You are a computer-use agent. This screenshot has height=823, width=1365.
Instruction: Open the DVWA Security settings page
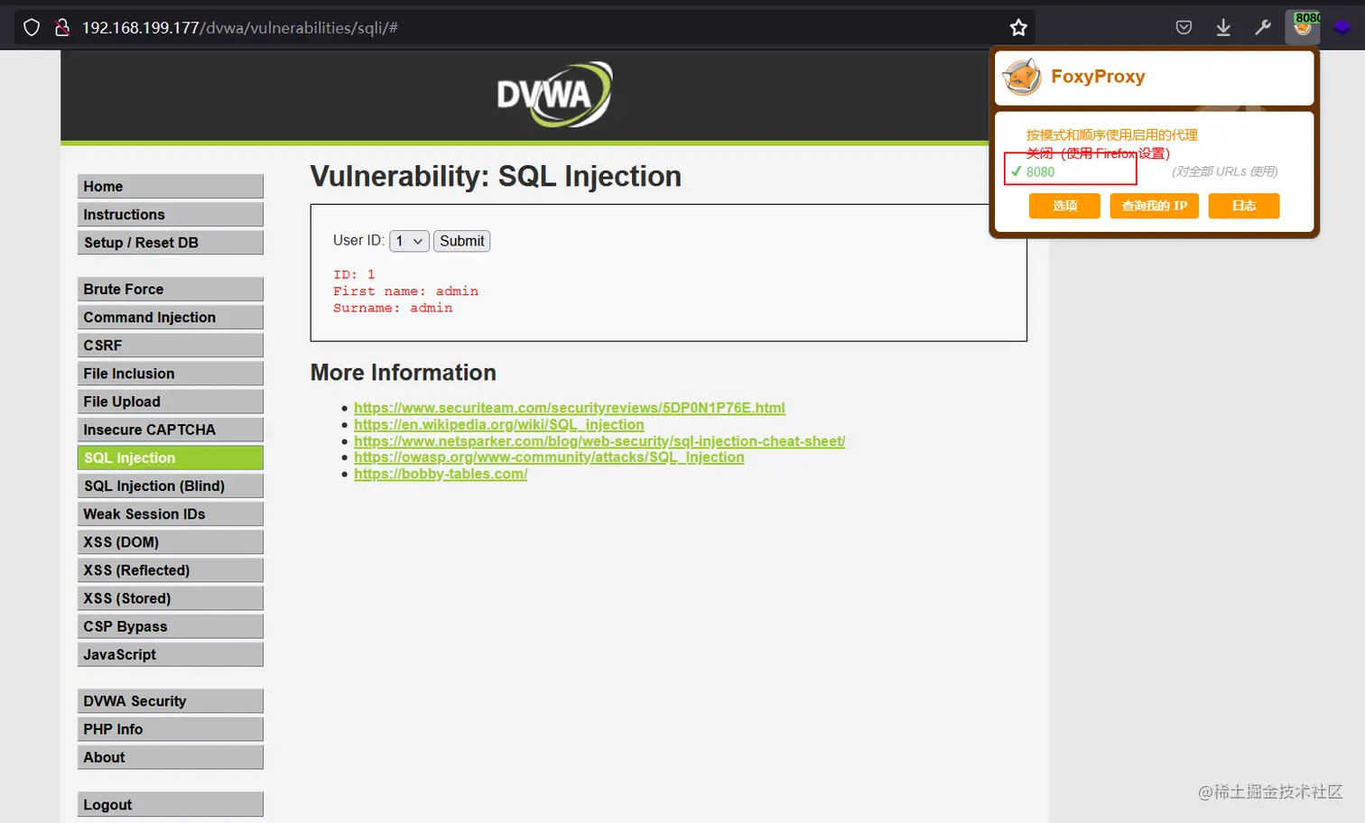(x=171, y=701)
